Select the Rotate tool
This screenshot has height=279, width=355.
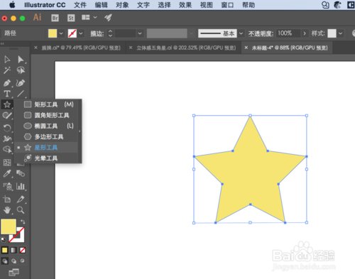pos(7,128)
